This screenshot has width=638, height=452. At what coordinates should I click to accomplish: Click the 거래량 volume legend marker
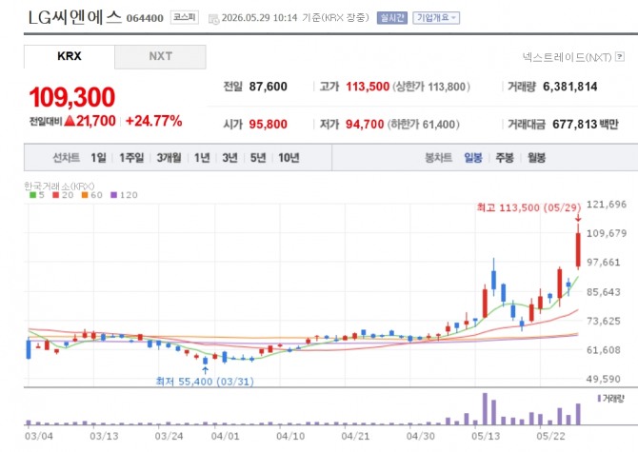tap(599, 399)
